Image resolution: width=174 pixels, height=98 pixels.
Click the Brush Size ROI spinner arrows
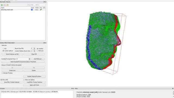point(34,48)
